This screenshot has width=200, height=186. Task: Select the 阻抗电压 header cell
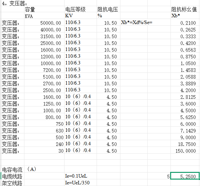108,10
